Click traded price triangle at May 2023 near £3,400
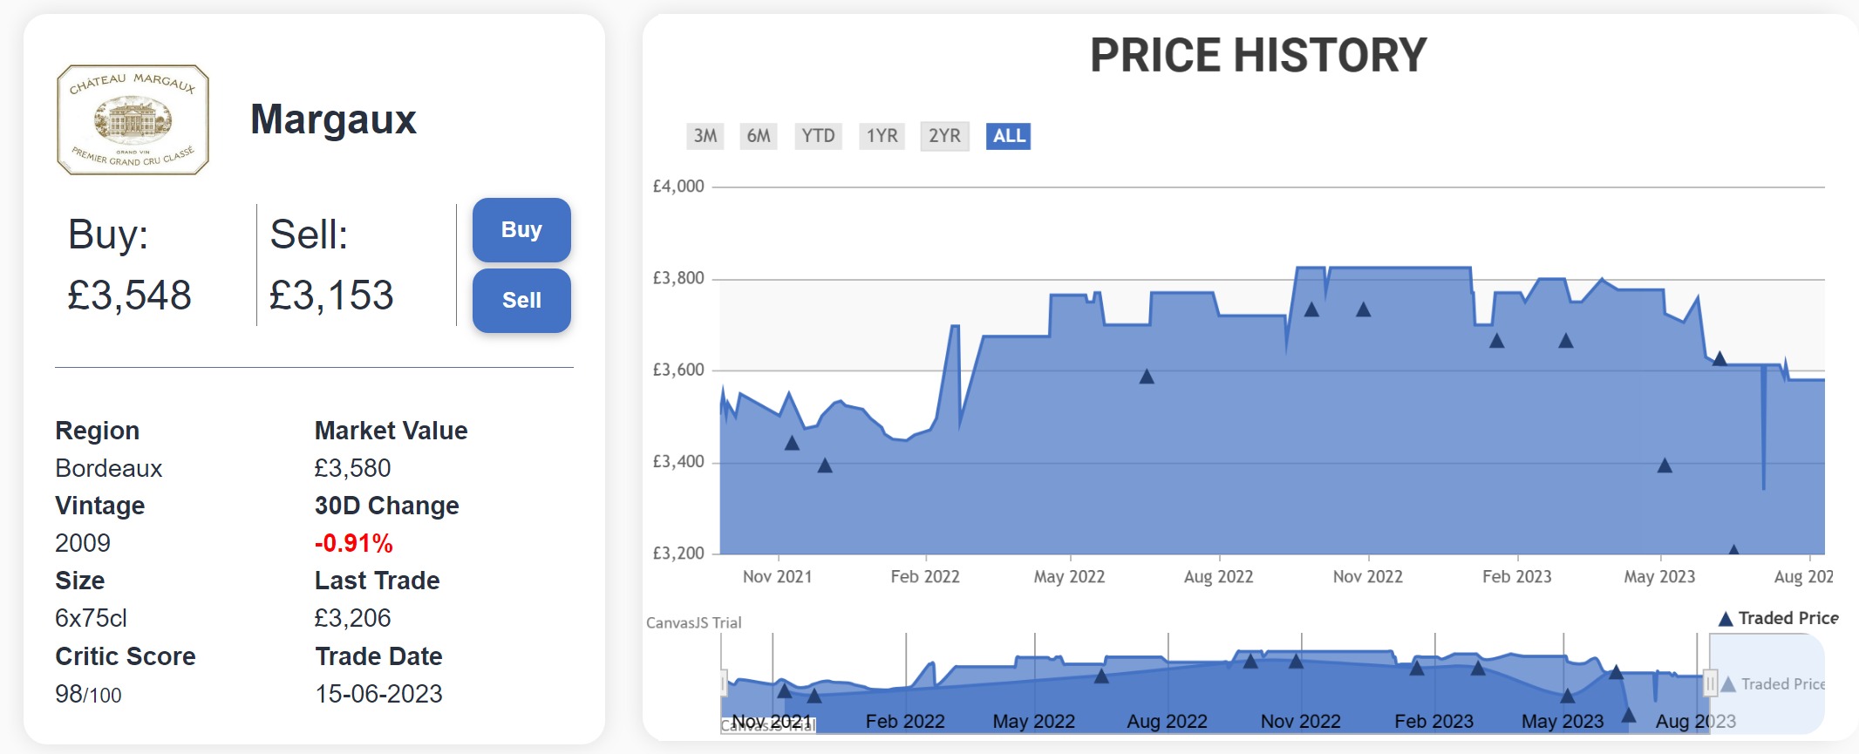 (1665, 465)
